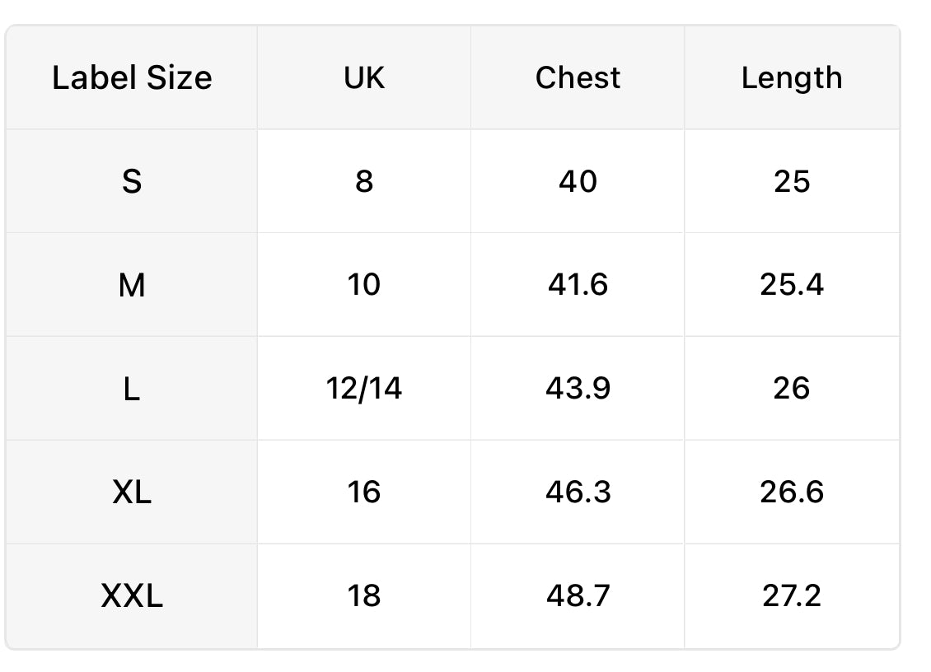
Task: Select the chest value 41.6
Action: [x=578, y=285]
